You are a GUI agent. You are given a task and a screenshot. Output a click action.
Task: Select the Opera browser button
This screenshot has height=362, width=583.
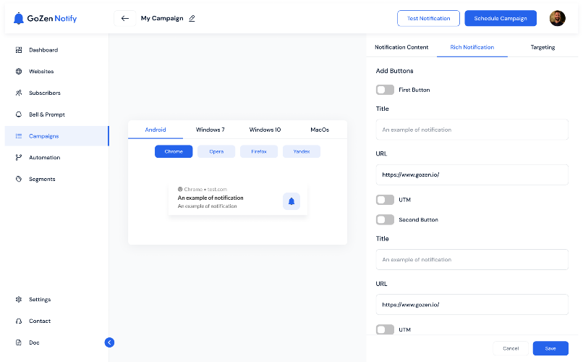click(x=216, y=151)
